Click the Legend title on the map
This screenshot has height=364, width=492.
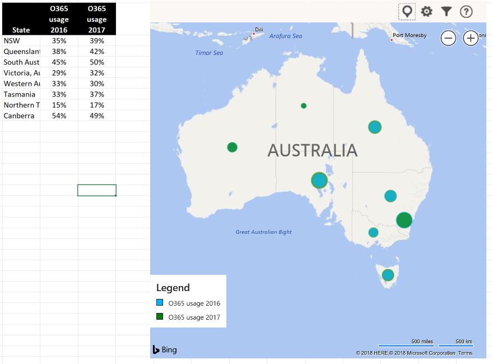coord(173,288)
